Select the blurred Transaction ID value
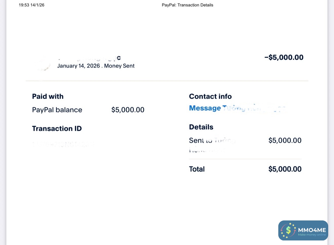Image resolution: width=334 pixels, height=245 pixels. tap(63, 144)
